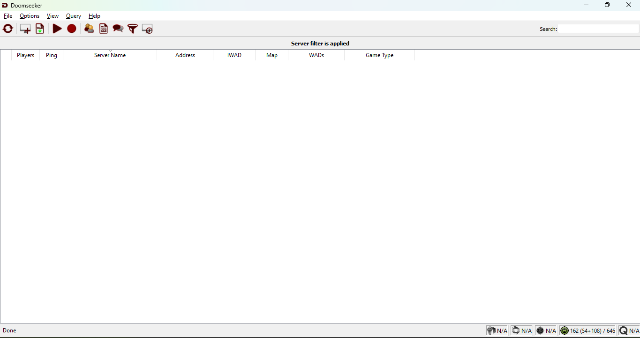Expand the View menu
This screenshot has height=338, width=640.
click(53, 16)
